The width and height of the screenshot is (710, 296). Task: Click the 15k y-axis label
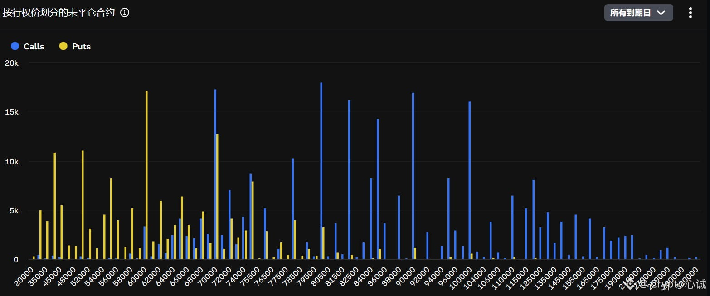(11, 112)
